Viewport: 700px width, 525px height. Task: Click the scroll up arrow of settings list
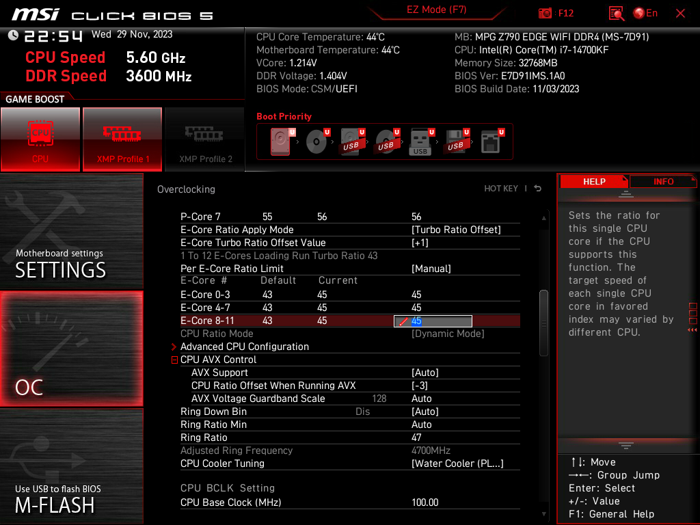click(543, 218)
